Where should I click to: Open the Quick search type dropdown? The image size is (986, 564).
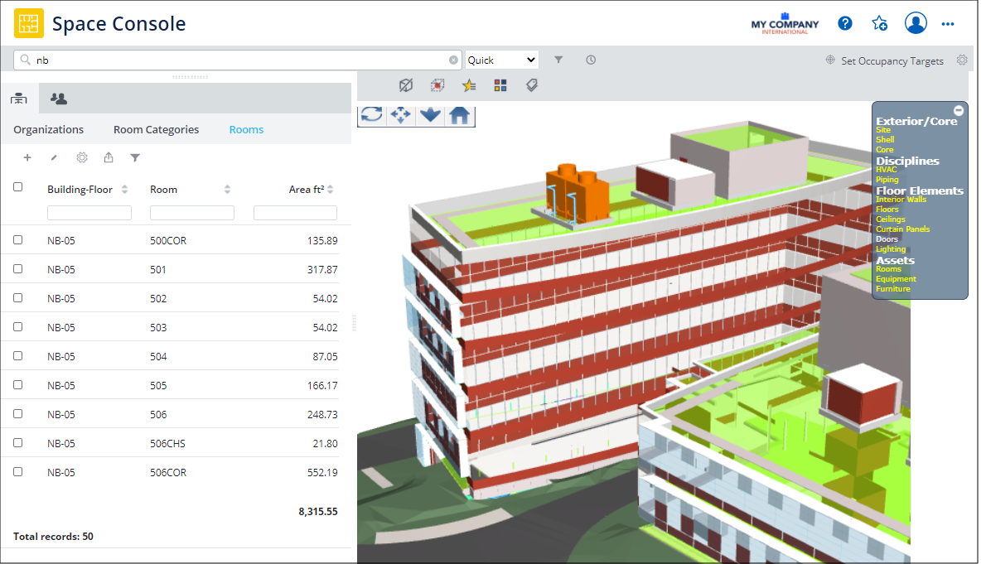(x=501, y=60)
